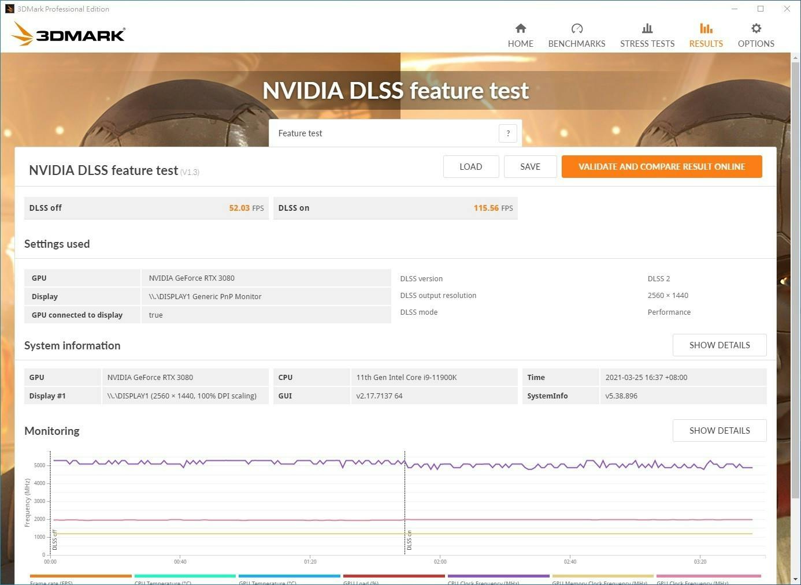Toggle the CPU Temperature graph legend

(x=185, y=579)
